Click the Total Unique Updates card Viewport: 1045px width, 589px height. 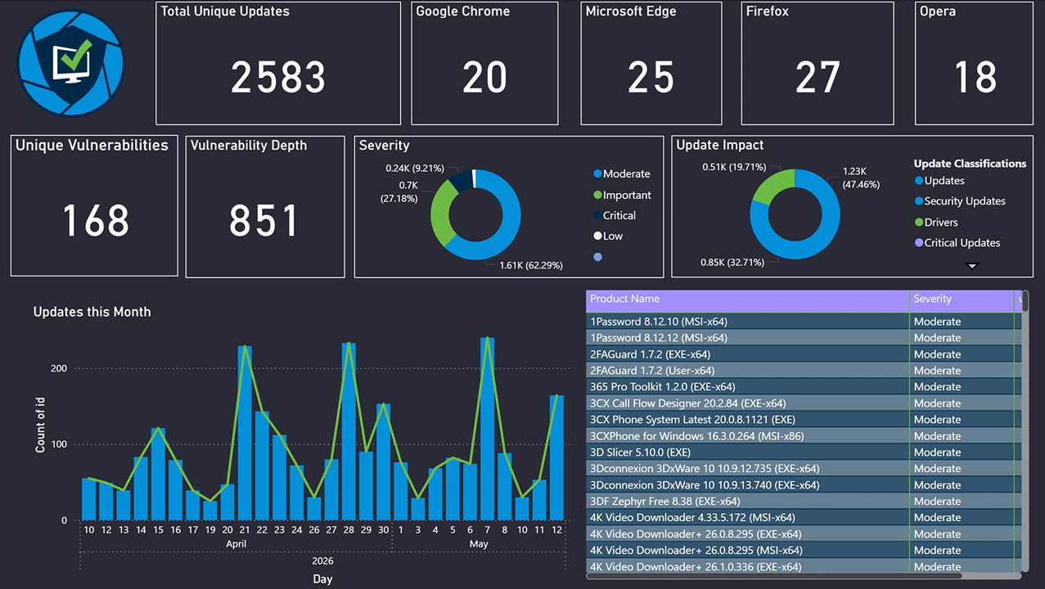(278, 62)
